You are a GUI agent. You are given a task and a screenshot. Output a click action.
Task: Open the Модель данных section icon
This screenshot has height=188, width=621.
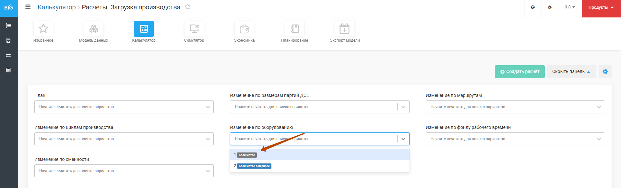(93, 29)
